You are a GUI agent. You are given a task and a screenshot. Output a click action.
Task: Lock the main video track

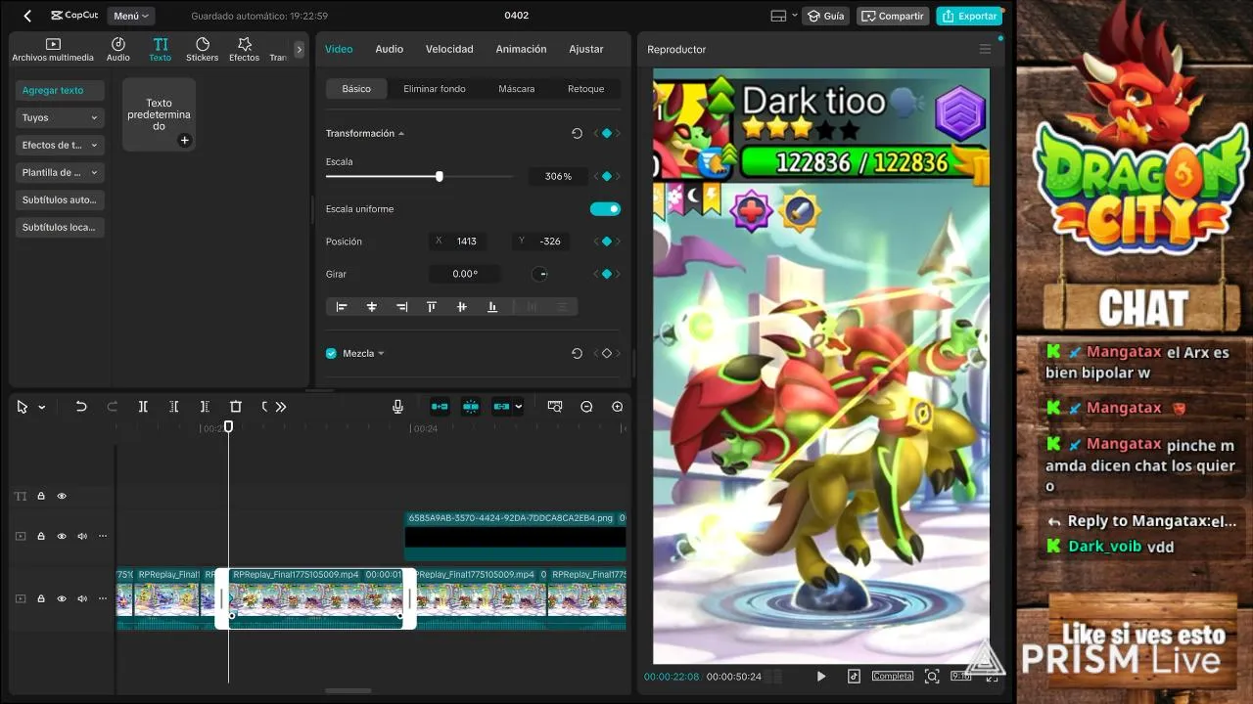tap(41, 598)
